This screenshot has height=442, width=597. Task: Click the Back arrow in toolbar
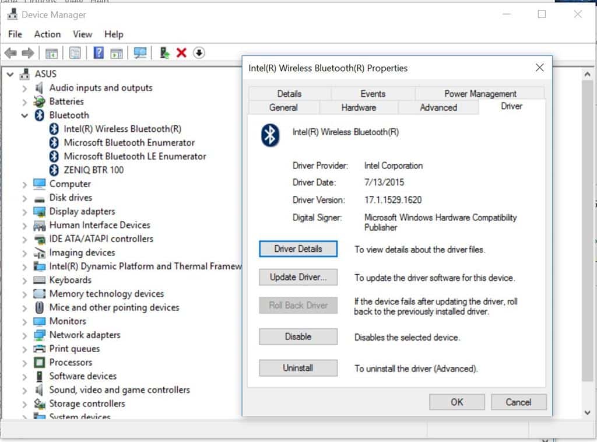coord(10,53)
